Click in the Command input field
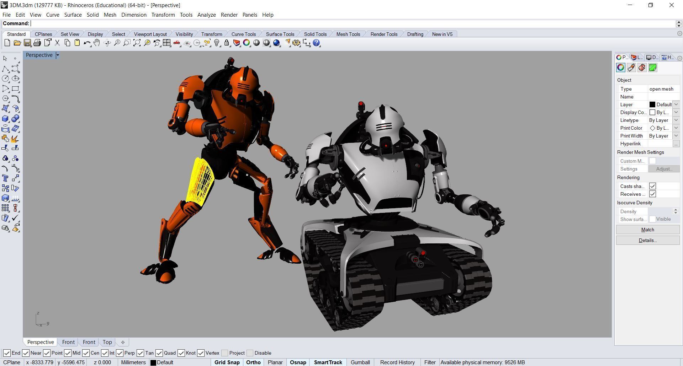 pyautogui.click(x=352, y=23)
